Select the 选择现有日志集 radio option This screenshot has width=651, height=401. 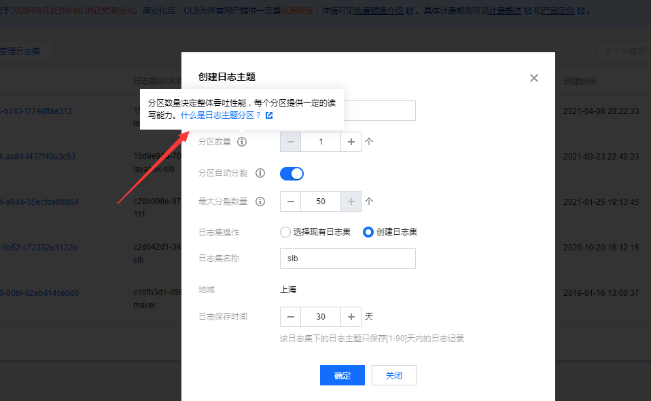(x=285, y=232)
